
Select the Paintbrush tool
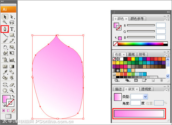click(5, 41)
